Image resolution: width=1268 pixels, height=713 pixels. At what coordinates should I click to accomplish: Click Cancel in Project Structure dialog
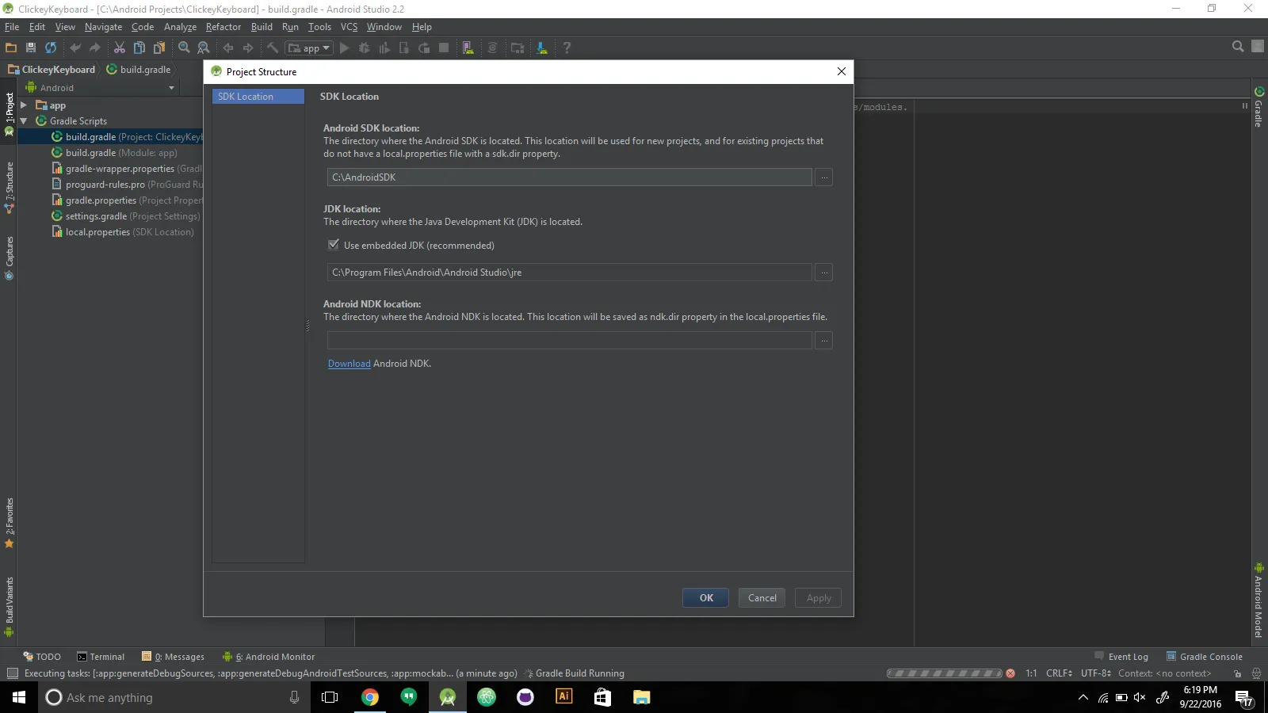coord(762,598)
